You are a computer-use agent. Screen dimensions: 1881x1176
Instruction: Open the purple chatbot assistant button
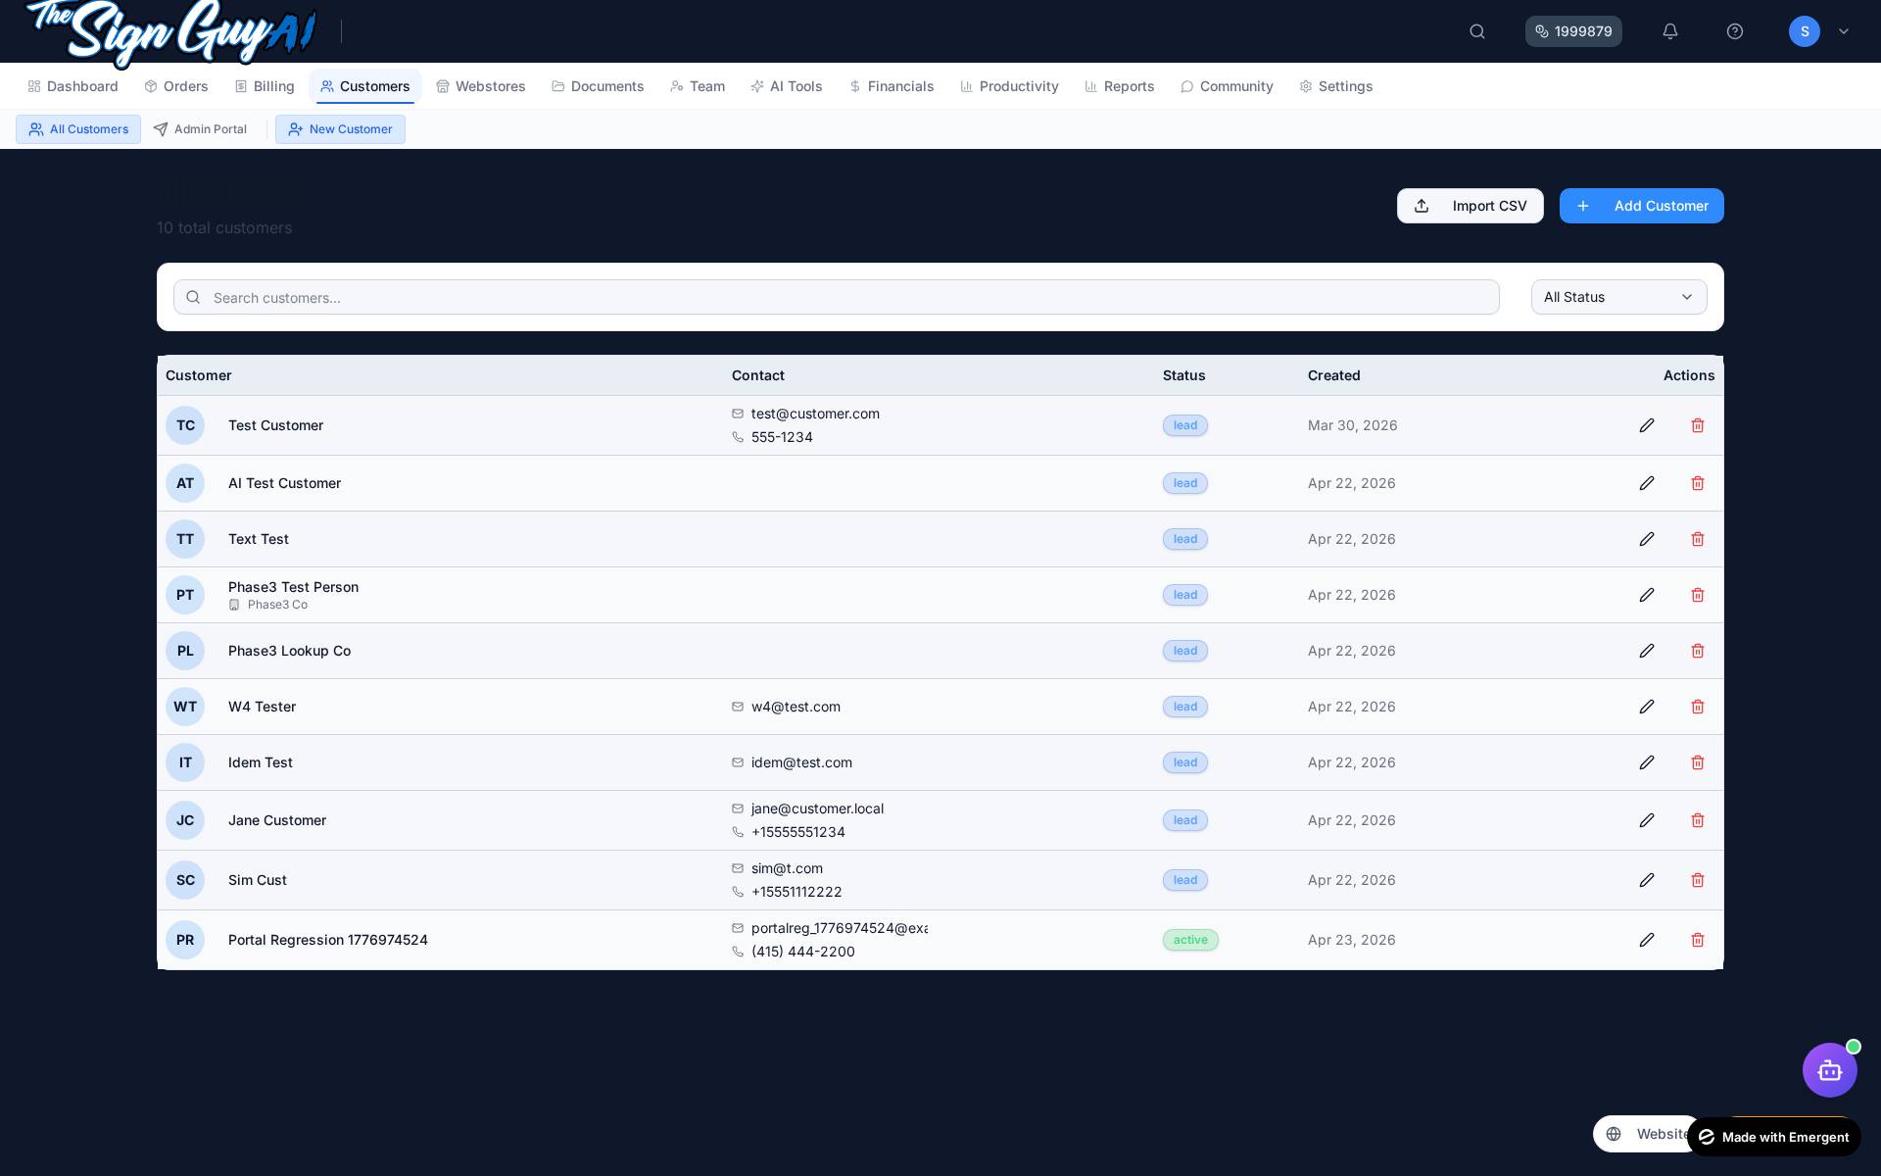coord(1830,1070)
